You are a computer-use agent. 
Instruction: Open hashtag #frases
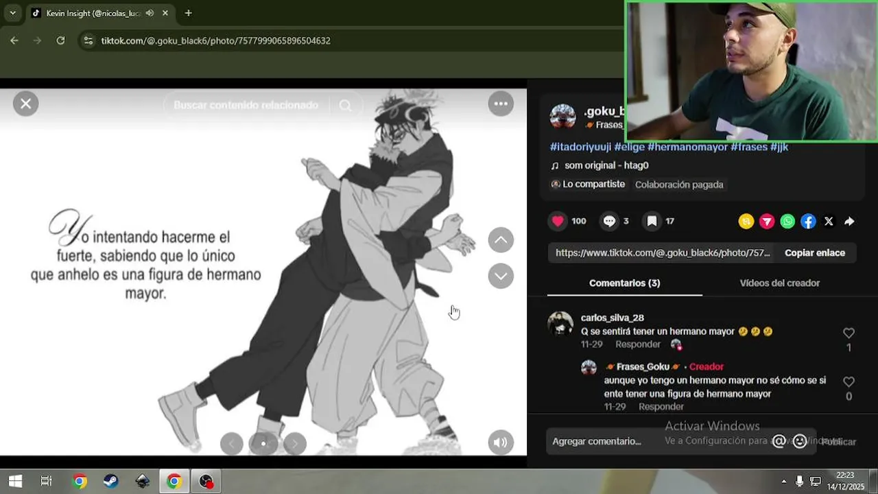tap(749, 147)
